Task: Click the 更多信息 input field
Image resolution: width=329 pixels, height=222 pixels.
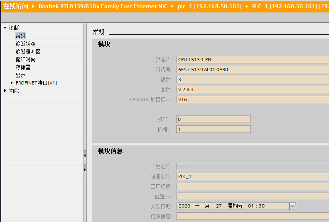Action: pyautogui.click(x=252, y=216)
